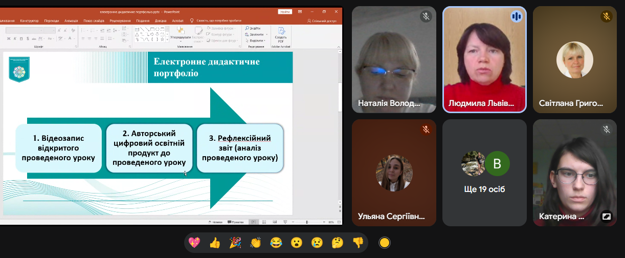This screenshot has width=625, height=258.
Task: Open slide sorter view in status bar
Action: 263,222
